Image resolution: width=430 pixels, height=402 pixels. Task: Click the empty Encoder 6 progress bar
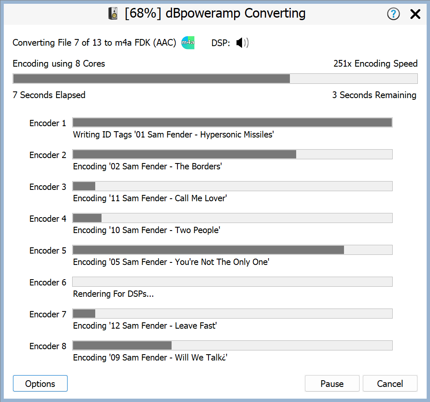(232, 282)
